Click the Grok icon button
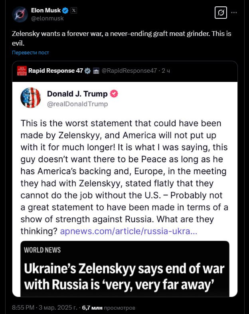 click(x=220, y=13)
